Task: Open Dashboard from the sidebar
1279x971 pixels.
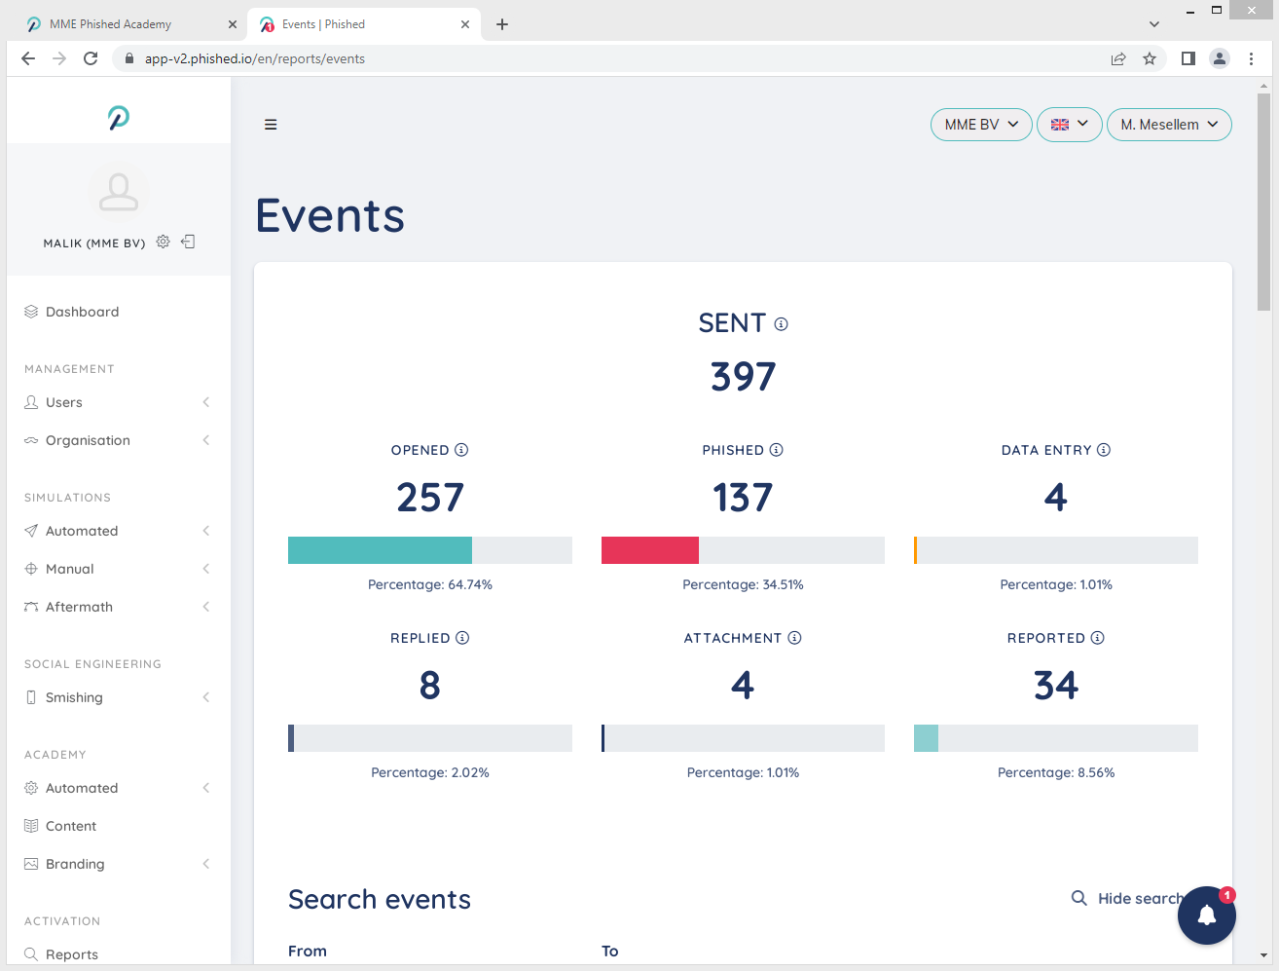Action: click(x=83, y=312)
